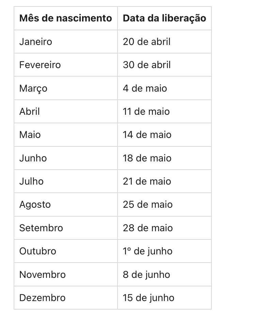The width and height of the screenshot is (268, 314).
Task: Click the '14 de maio' date cell
Action: point(147,135)
